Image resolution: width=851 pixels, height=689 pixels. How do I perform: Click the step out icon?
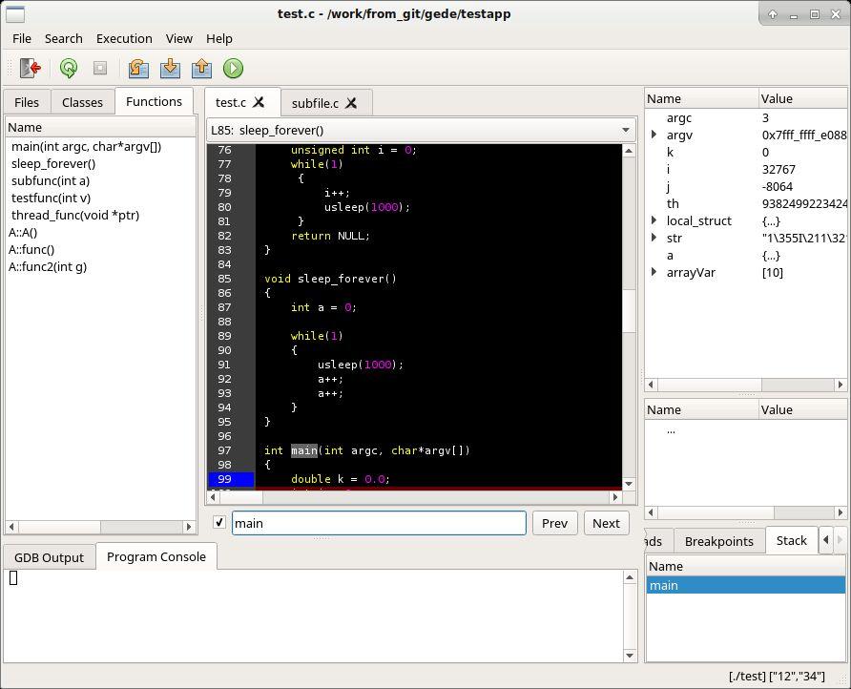[x=201, y=68]
